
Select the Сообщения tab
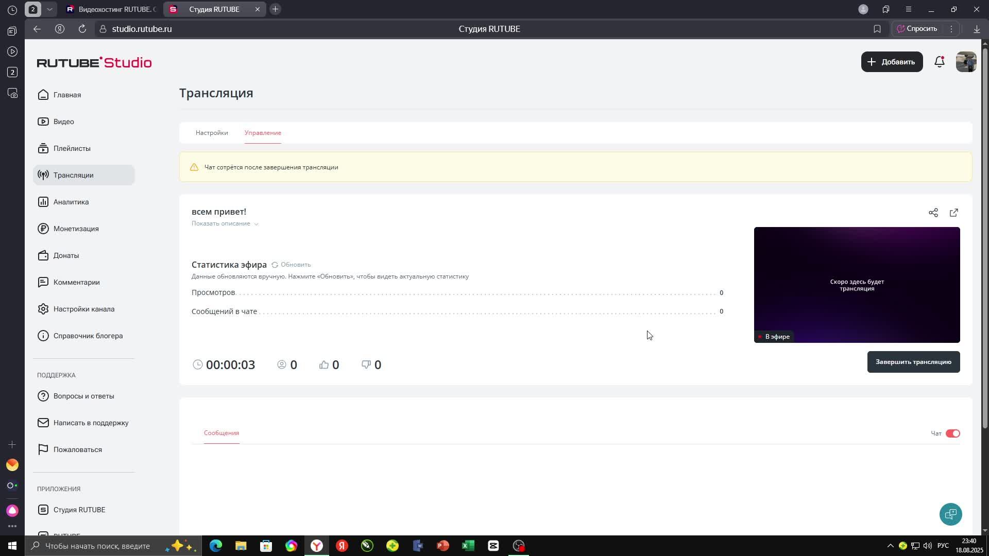click(x=221, y=433)
